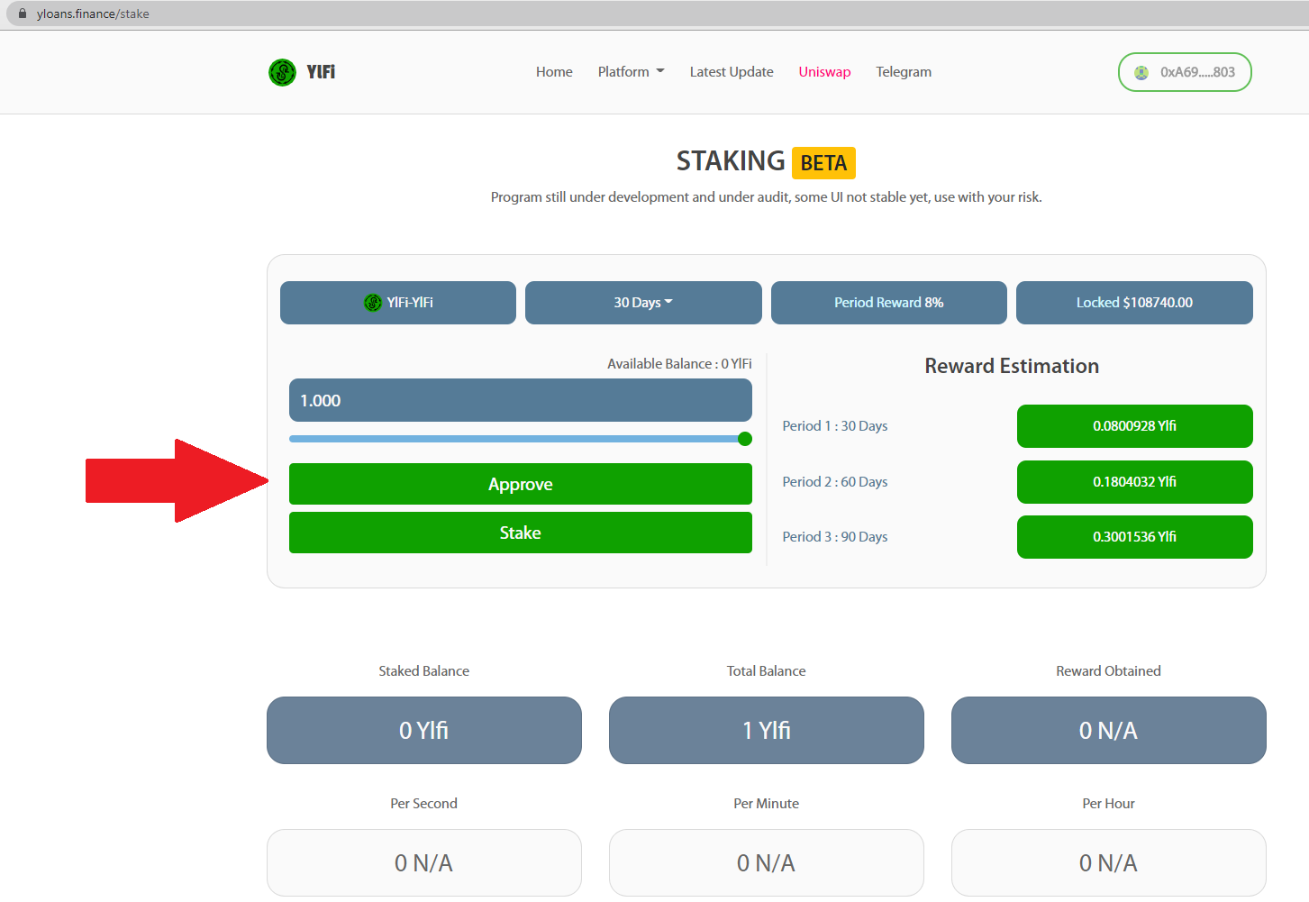The width and height of the screenshot is (1309, 902).
Task: Open the Home menu link
Action: (x=554, y=72)
